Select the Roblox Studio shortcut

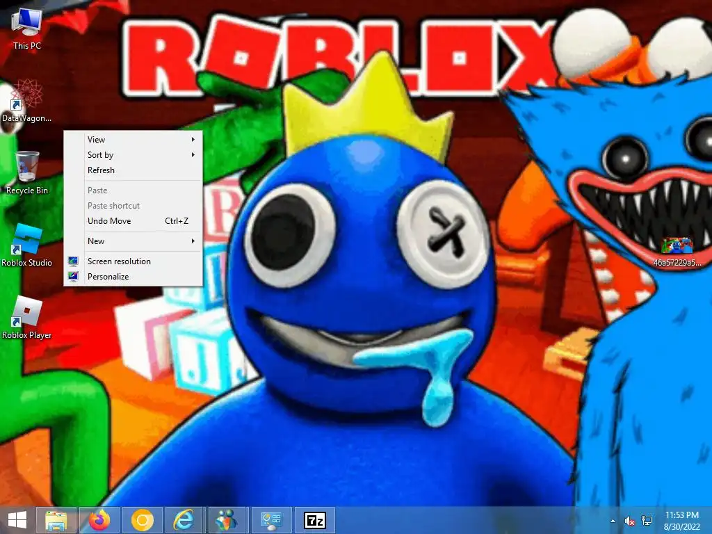click(x=27, y=245)
